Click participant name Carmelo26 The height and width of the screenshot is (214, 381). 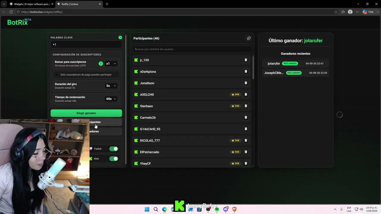(x=148, y=118)
